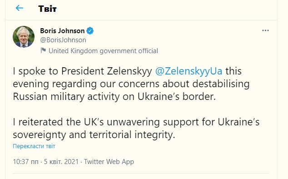Click the Твіт page header title
This screenshot has width=288, height=179.
click(x=47, y=9)
